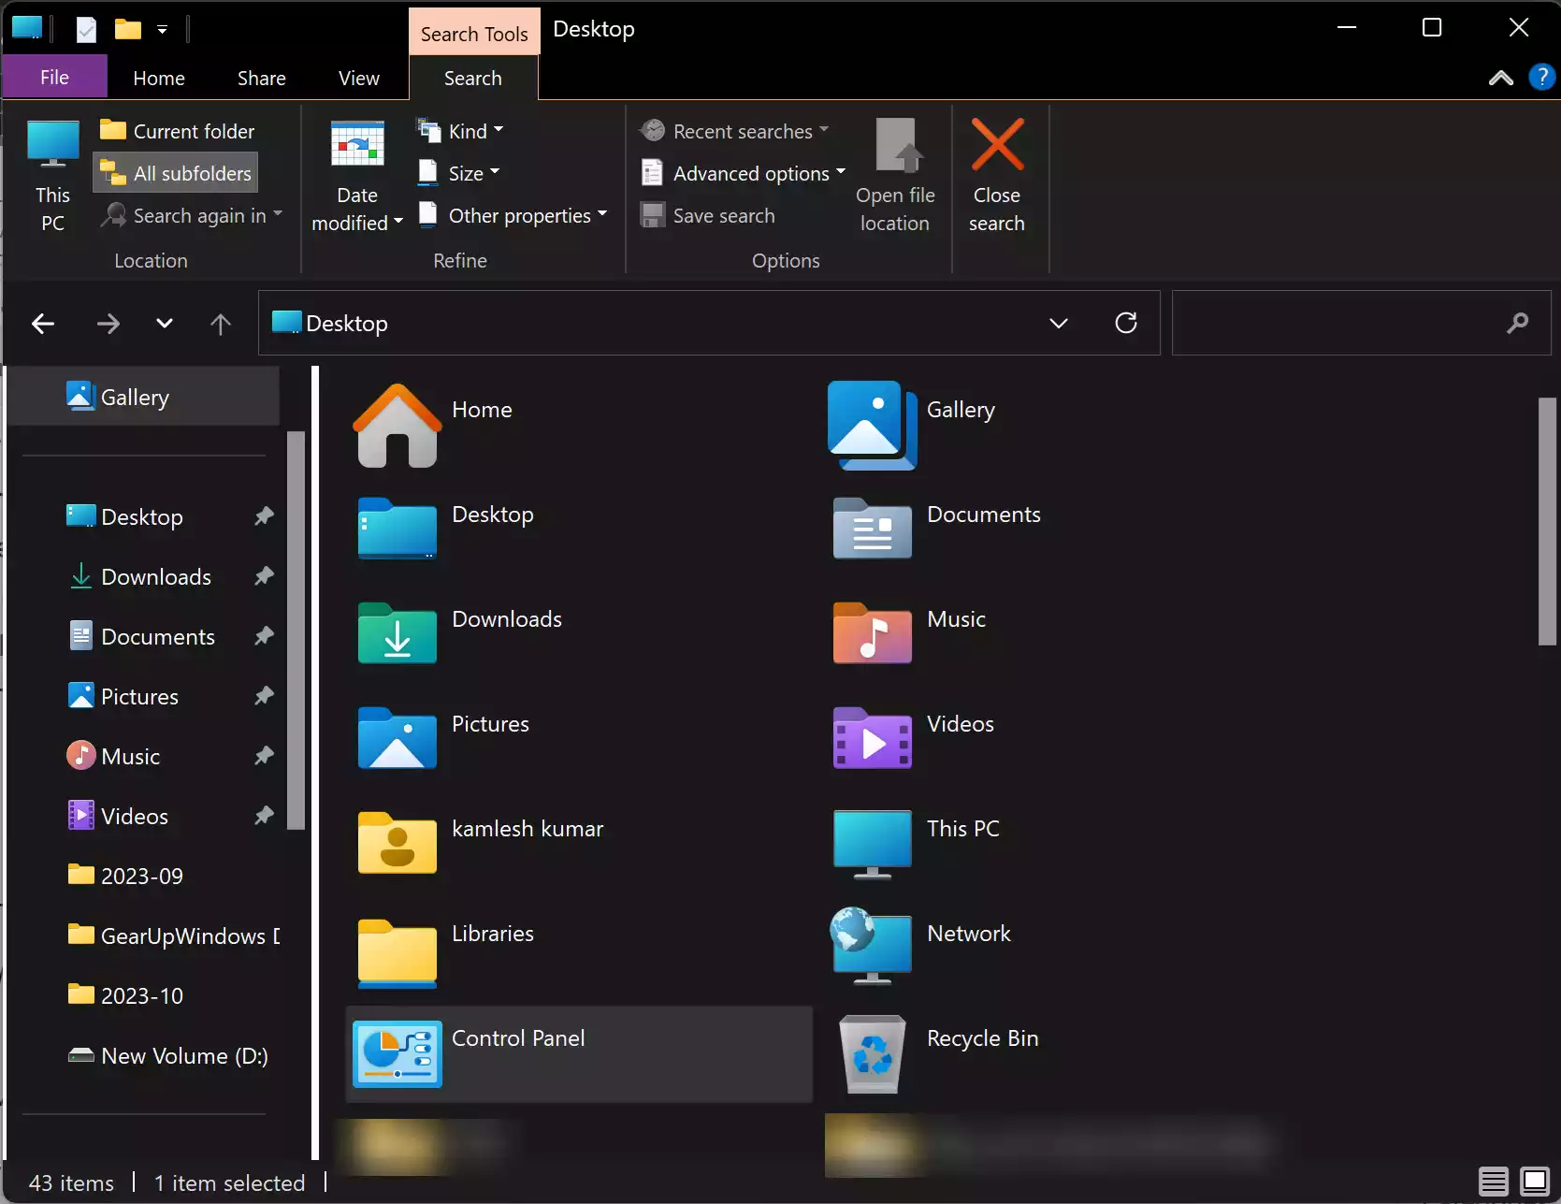This screenshot has height=1204, width=1561.
Task: Unpin Downloads from Quick access
Action: (x=264, y=576)
